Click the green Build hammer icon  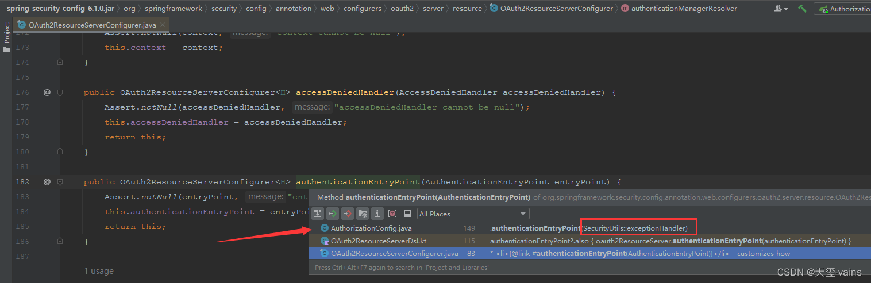(x=803, y=9)
